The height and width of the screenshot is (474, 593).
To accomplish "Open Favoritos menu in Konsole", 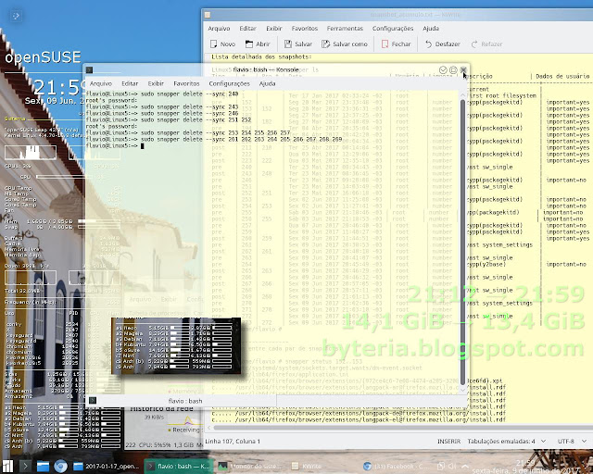I will pyautogui.click(x=186, y=83).
